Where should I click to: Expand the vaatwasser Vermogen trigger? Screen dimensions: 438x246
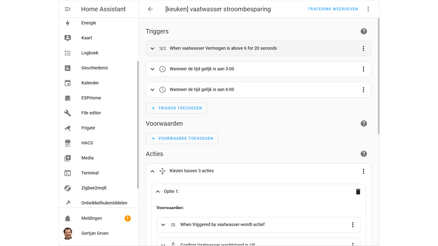pos(152,48)
